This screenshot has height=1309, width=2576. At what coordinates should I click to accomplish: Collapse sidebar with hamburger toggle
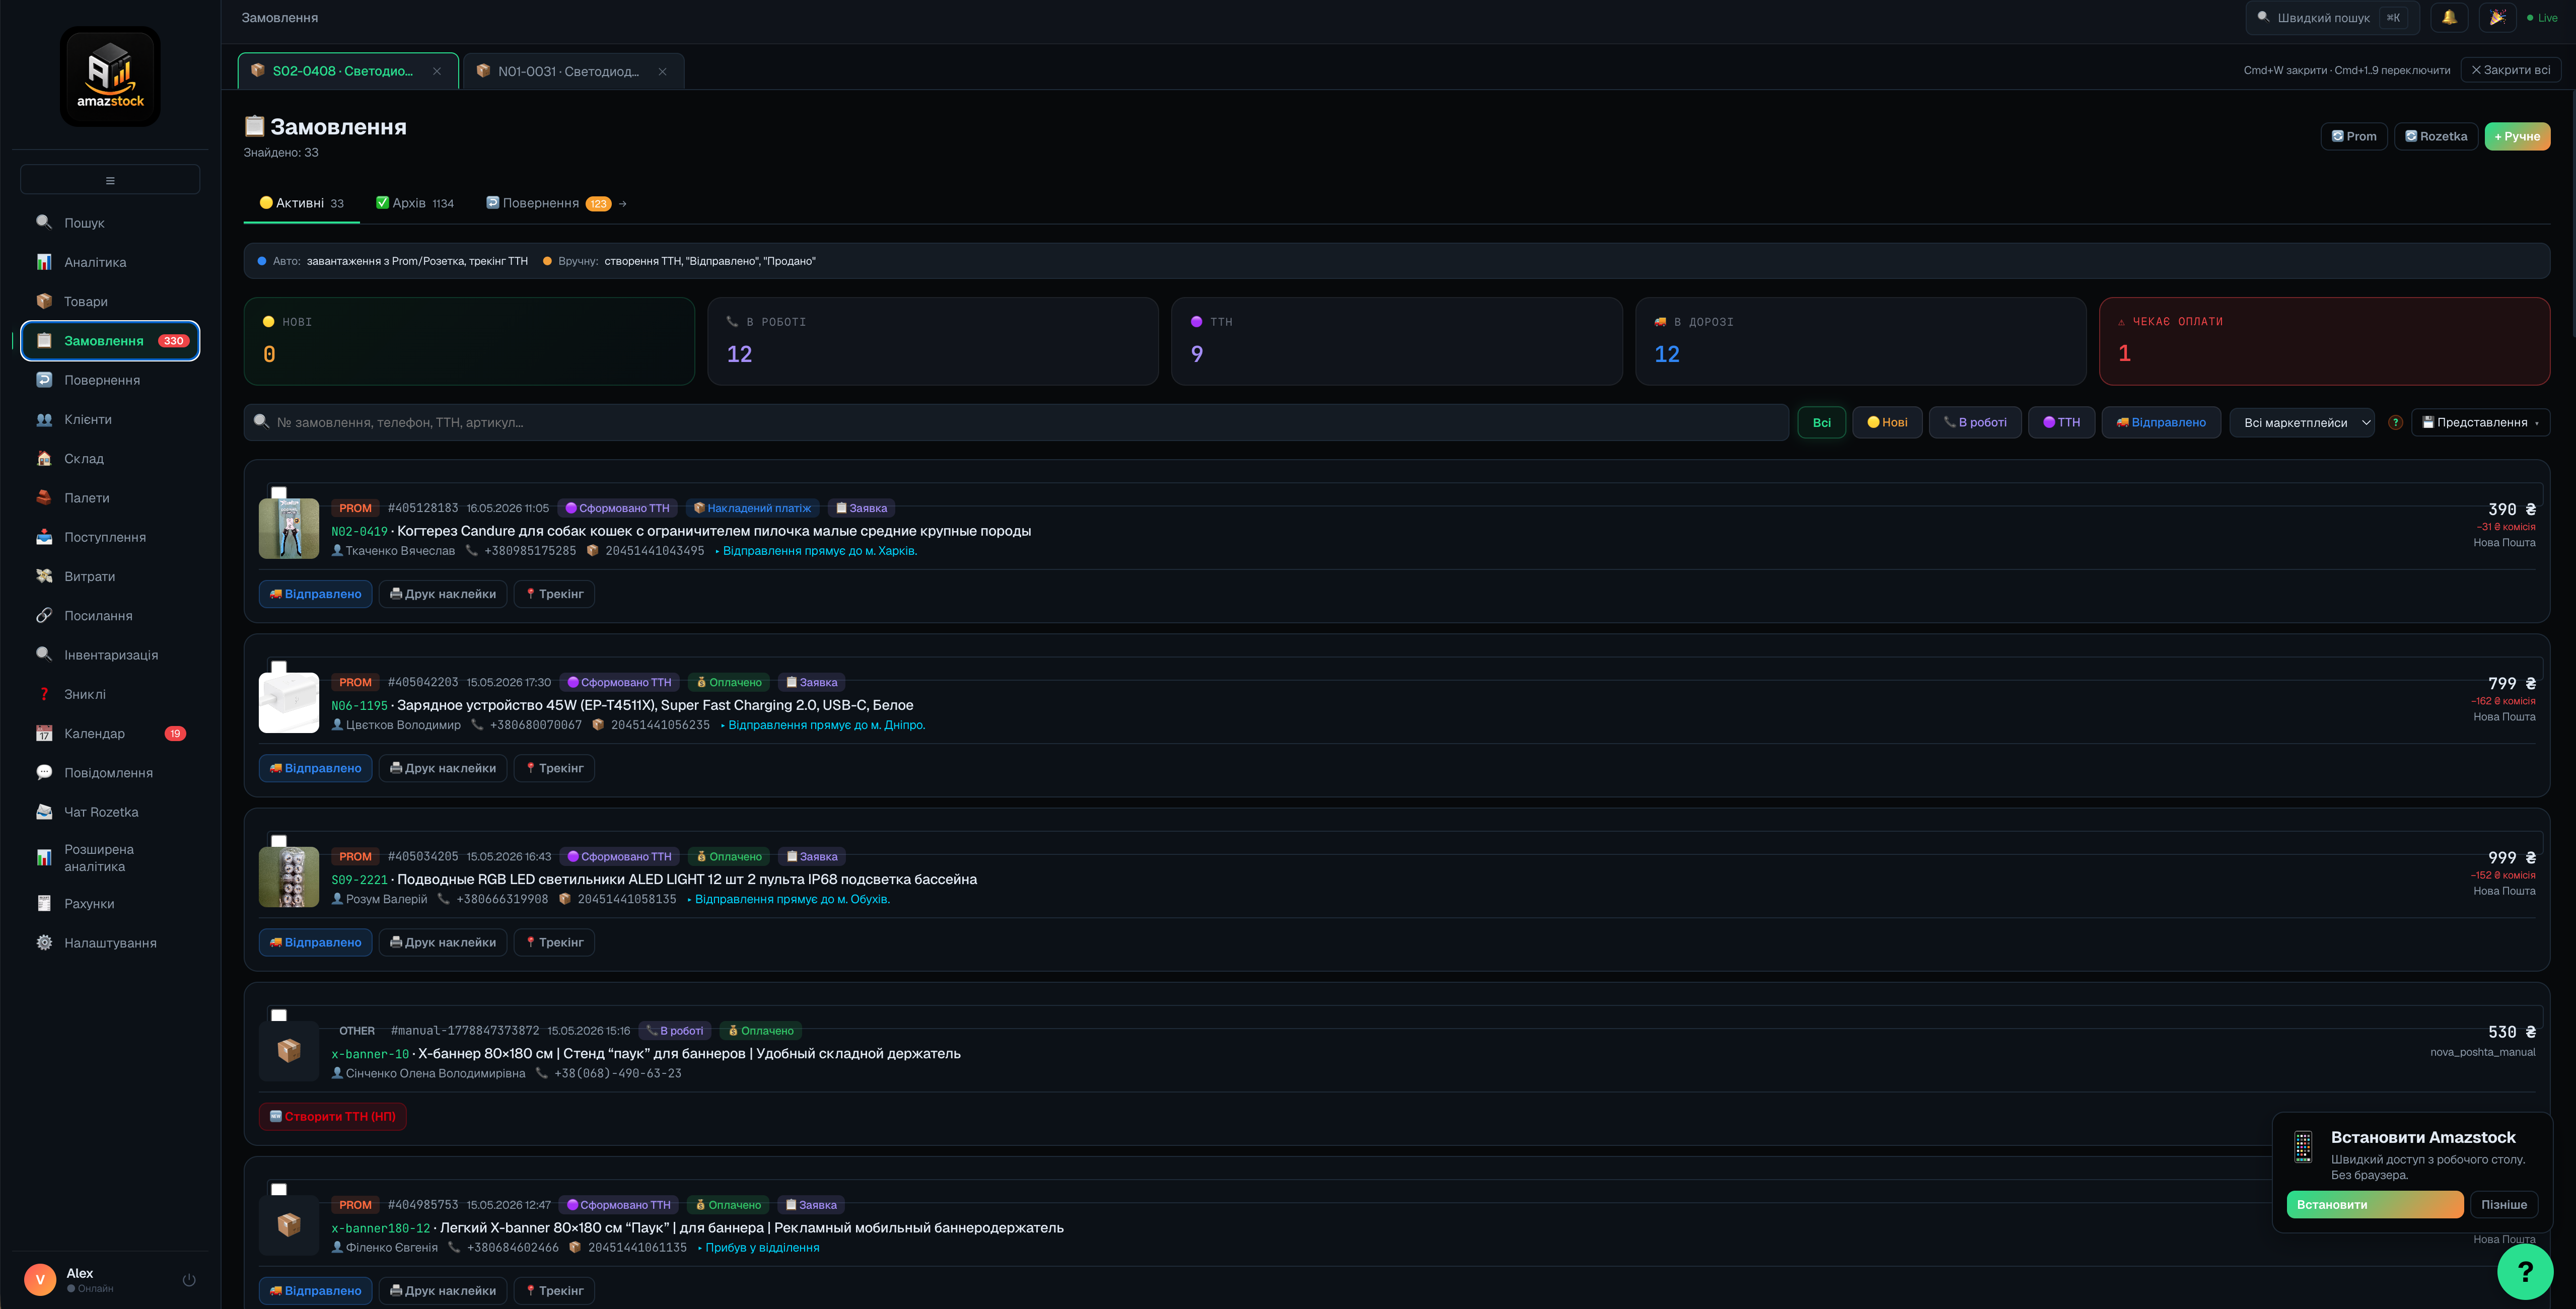coord(110,180)
